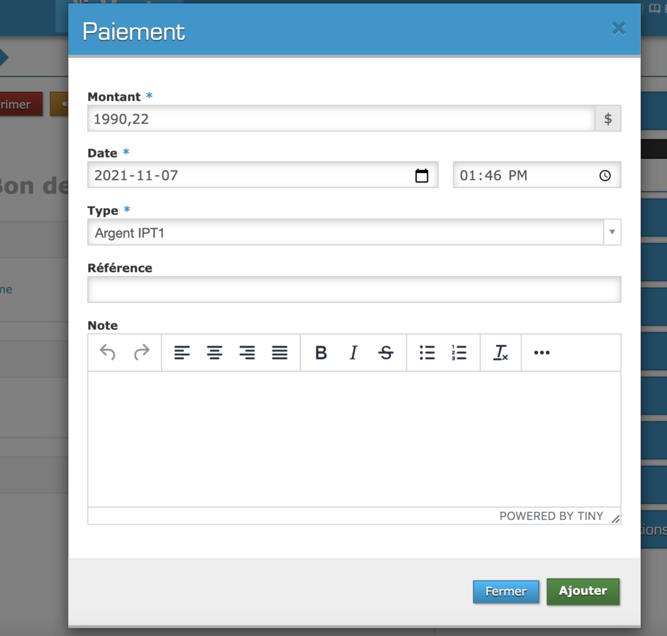
Task: Clear formatting in the Note editor
Action: 500,353
